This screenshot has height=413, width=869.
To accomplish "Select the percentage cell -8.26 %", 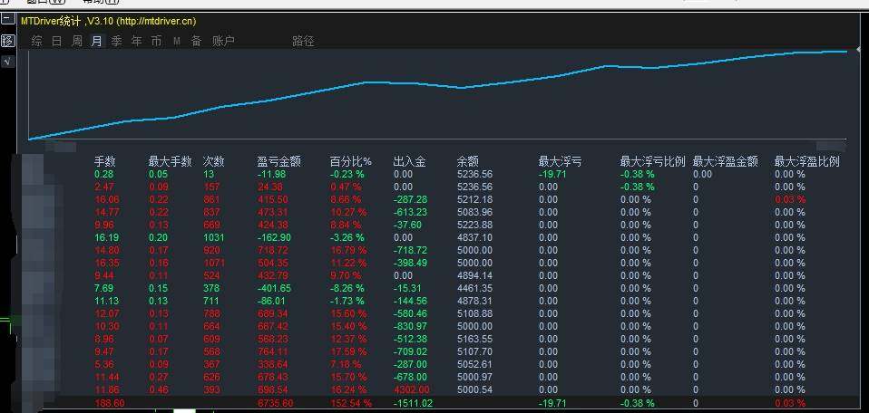I will click(347, 288).
